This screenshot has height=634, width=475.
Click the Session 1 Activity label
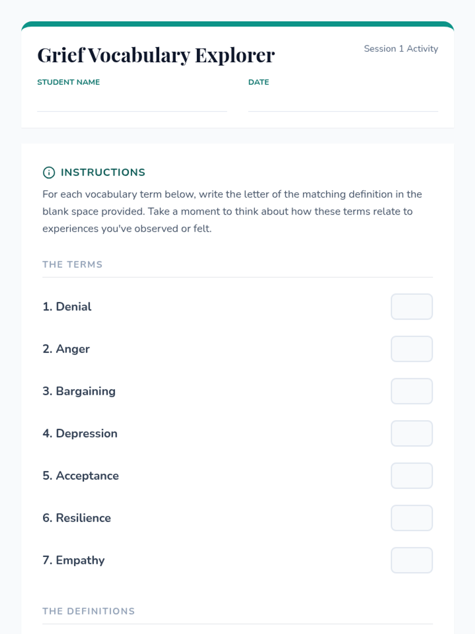click(401, 49)
